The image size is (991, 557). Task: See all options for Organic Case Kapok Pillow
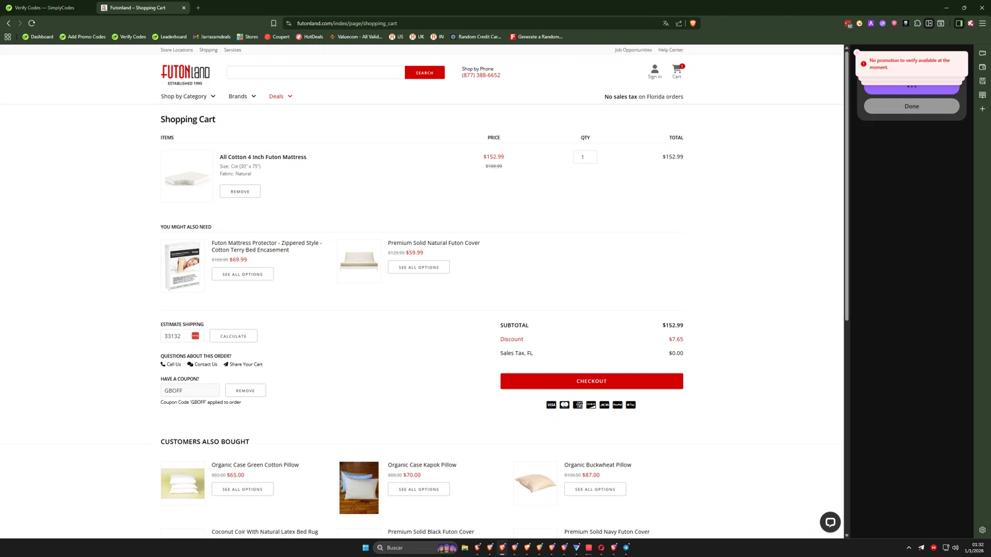pos(419,489)
